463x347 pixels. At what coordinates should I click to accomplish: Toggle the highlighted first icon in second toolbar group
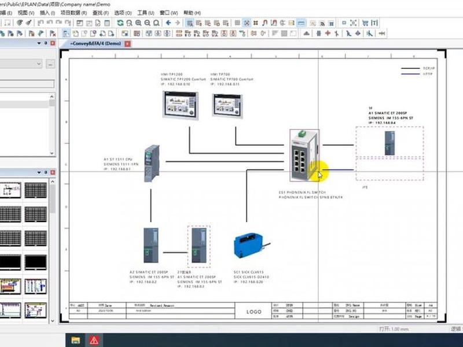pyautogui.click(x=66, y=34)
